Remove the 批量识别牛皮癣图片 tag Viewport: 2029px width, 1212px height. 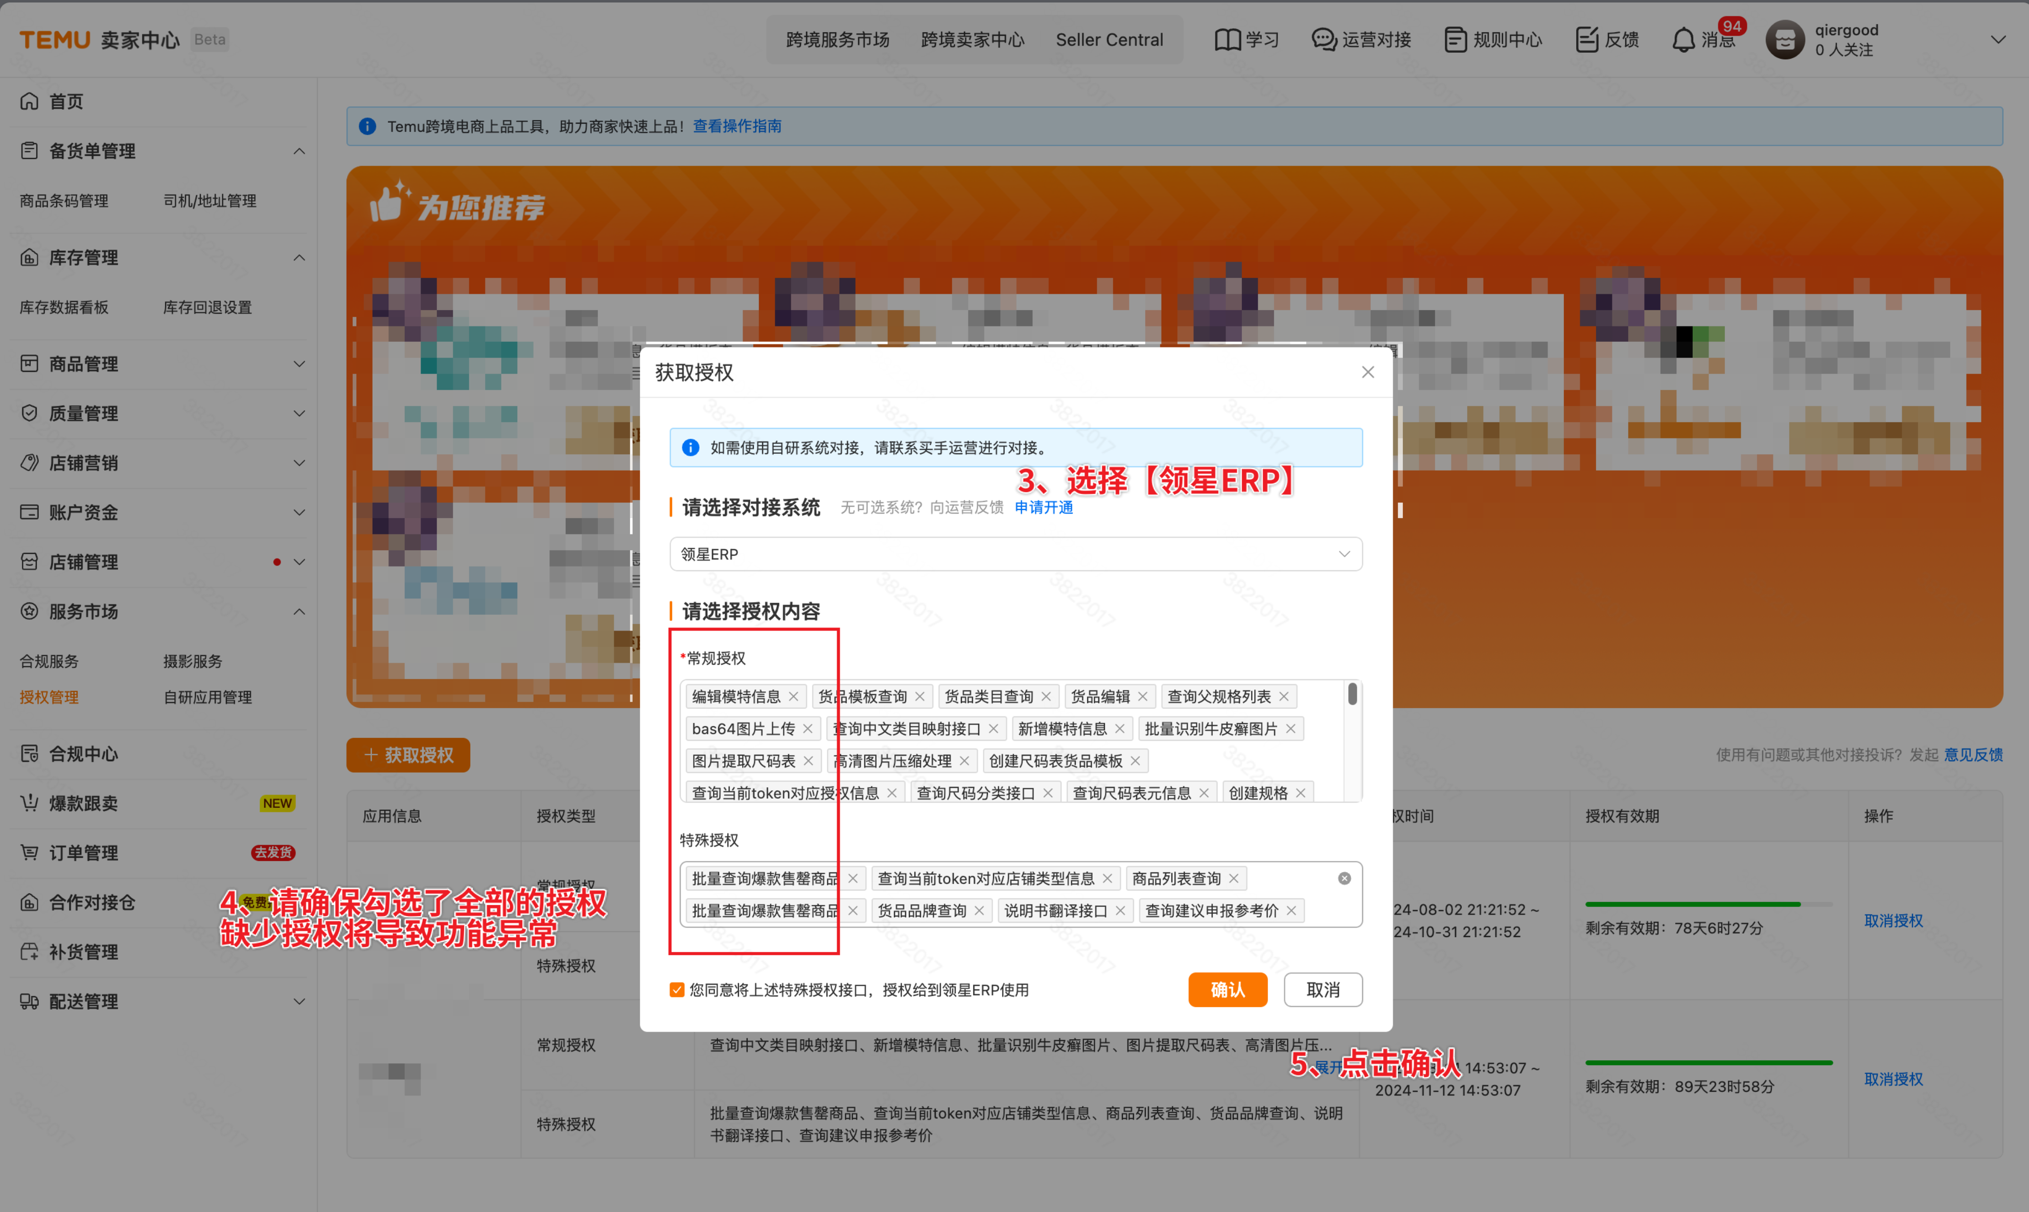pos(1290,729)
